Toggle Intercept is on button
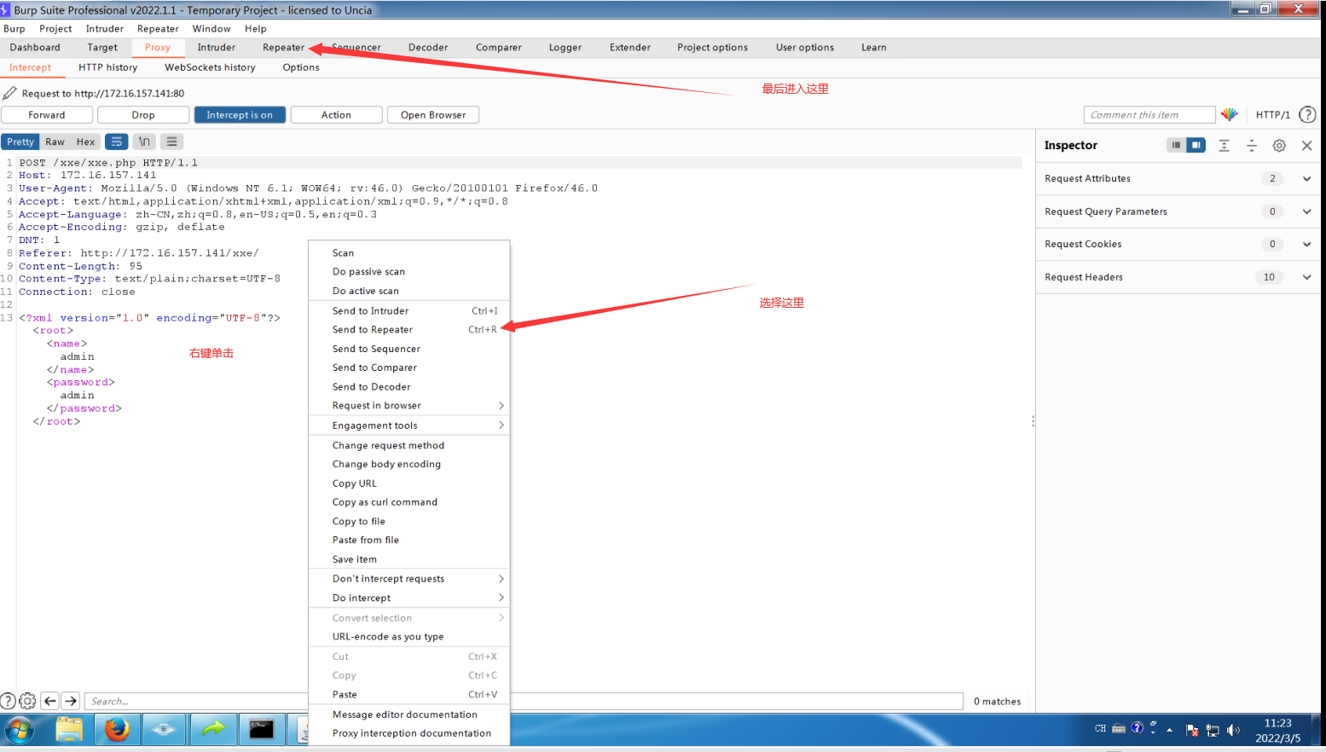Viewport: 1326px width, 752px height. 240,113
